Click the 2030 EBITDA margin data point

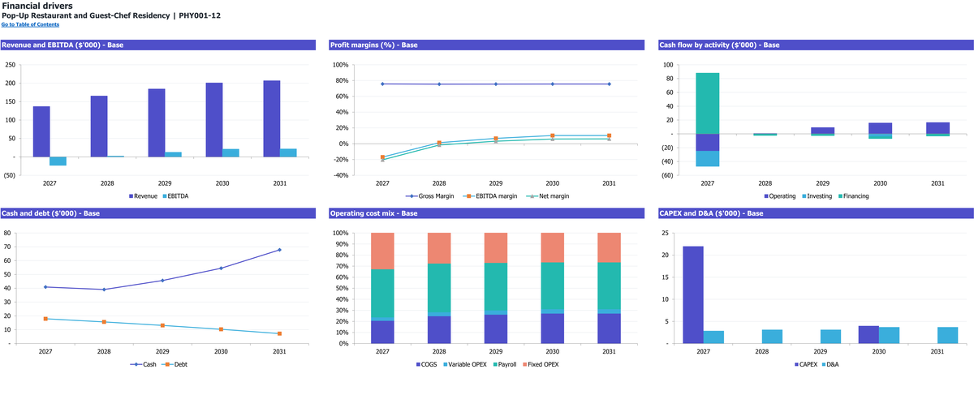pyautogui.click(x=553, y=135)
